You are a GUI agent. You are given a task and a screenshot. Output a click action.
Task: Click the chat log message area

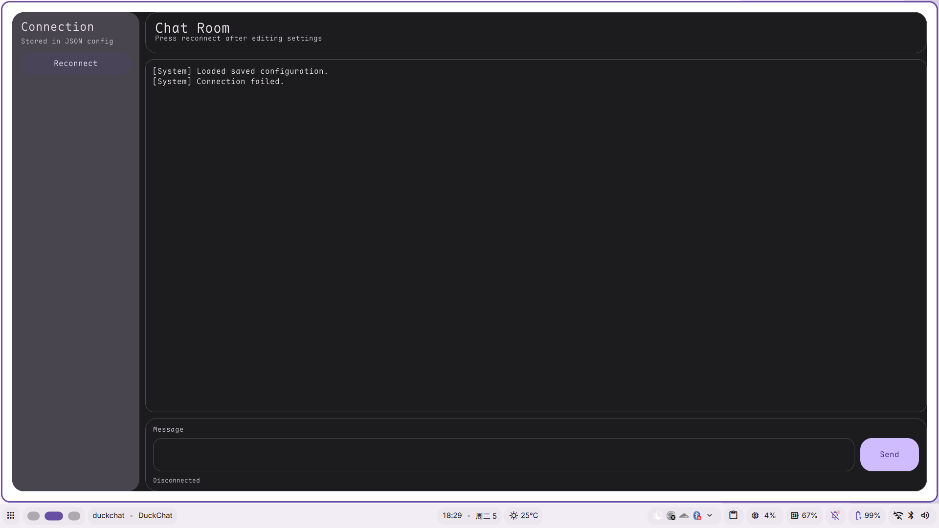coord(536,236)
